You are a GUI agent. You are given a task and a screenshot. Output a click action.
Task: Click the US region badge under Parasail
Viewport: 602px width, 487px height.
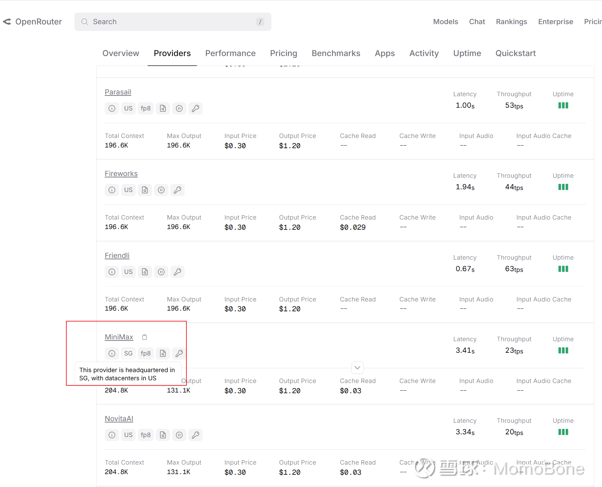point(128,108)
